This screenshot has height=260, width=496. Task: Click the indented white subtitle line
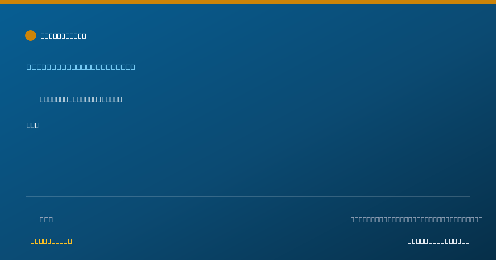pos(81,99)
